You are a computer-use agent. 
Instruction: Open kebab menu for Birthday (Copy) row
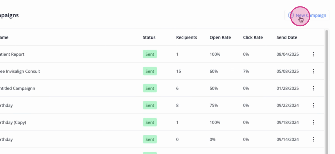point(314,122)
